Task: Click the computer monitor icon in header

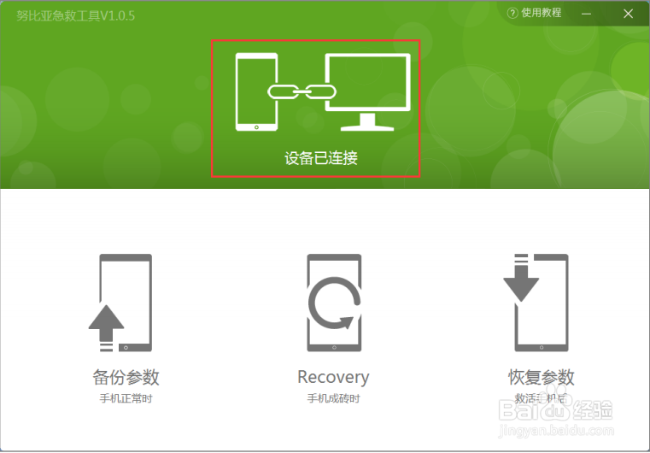Action: pyautogui.click(x=367, y=92)
